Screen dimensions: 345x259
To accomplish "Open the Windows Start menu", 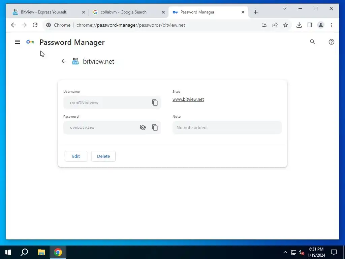I will point(8,252).
